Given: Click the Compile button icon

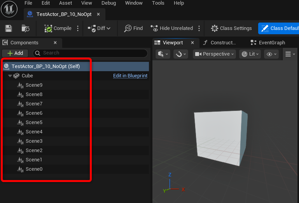Looking at the screenshot, I should 48,28.
